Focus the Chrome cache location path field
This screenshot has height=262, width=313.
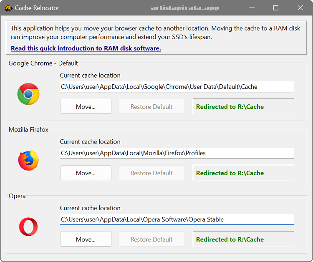(177, 87)
